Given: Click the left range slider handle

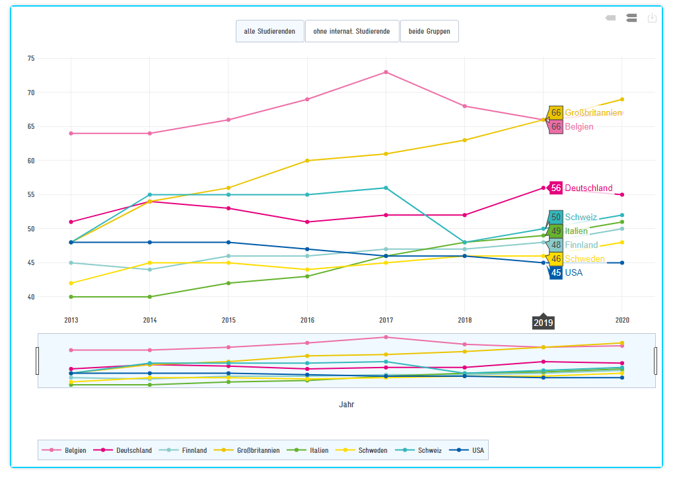Looking at the screenshot, I should (37, 360).
